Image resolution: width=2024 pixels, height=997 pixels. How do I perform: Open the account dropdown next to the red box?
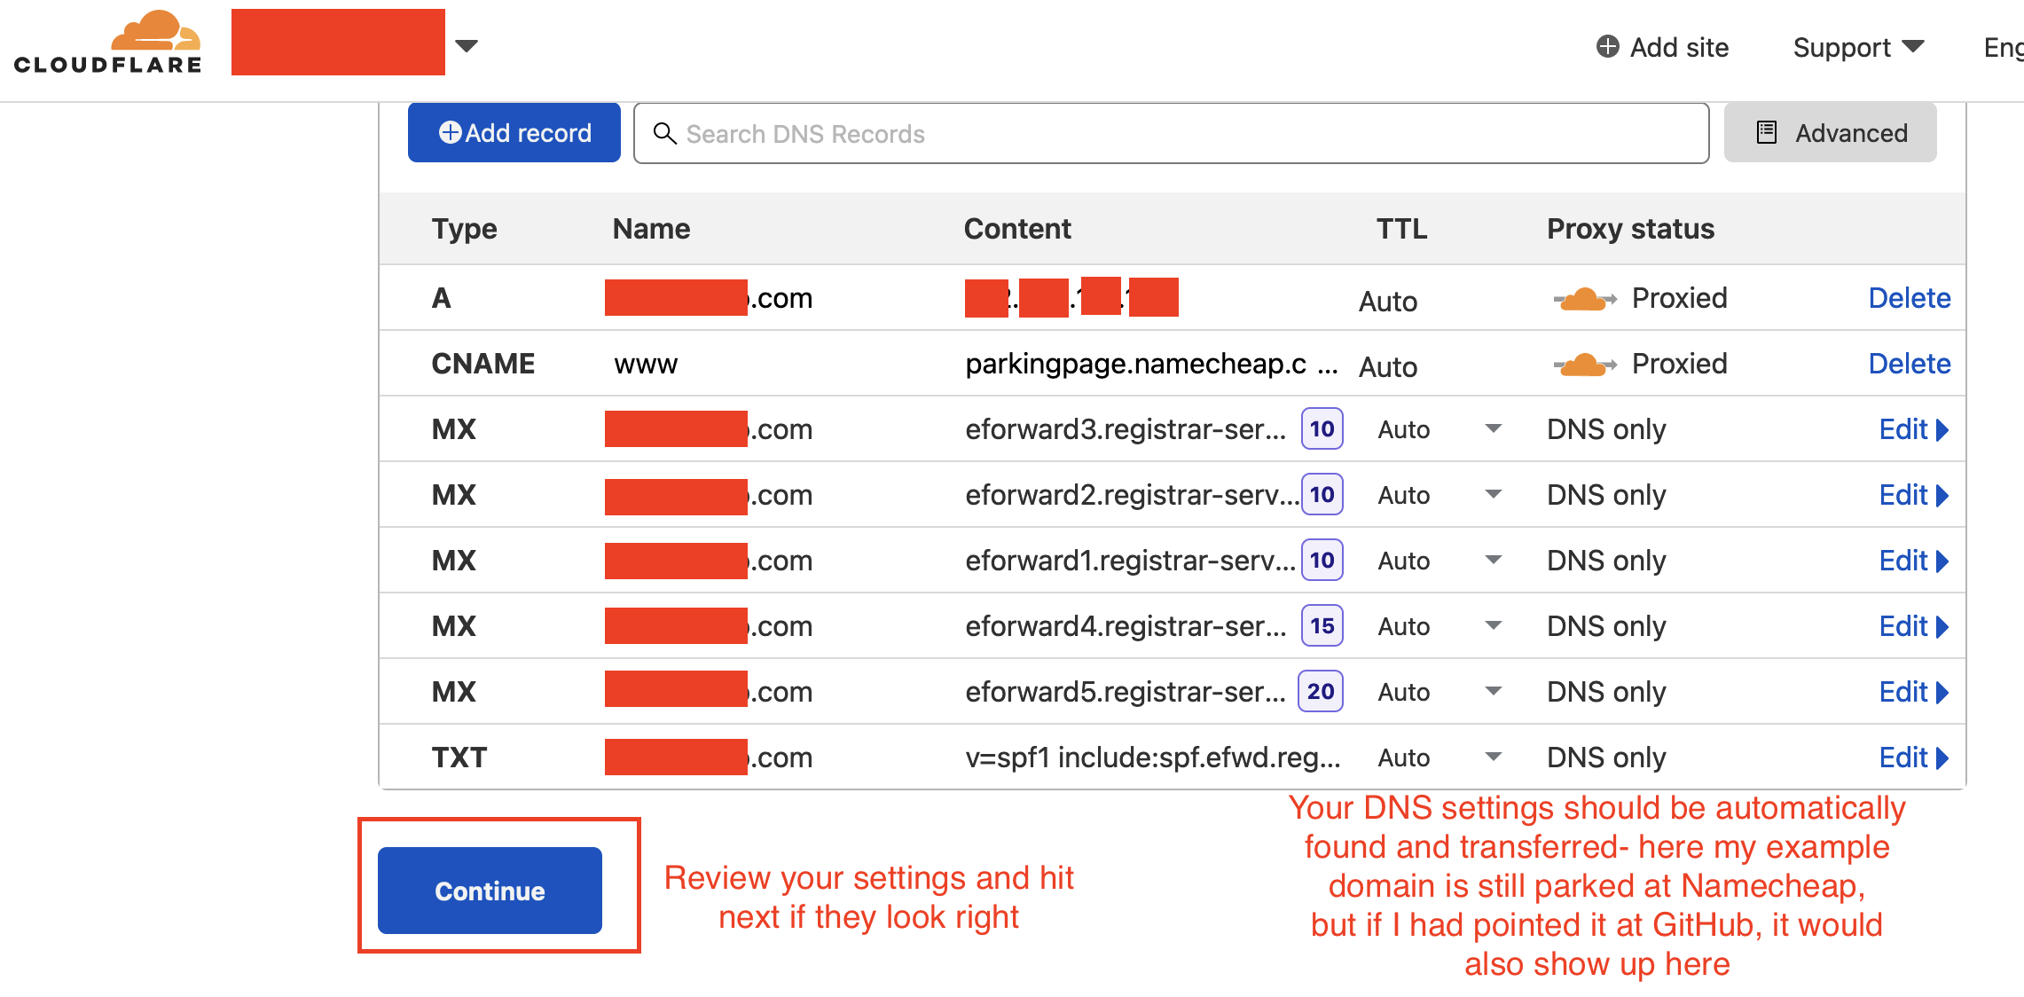tap(467, 45)
